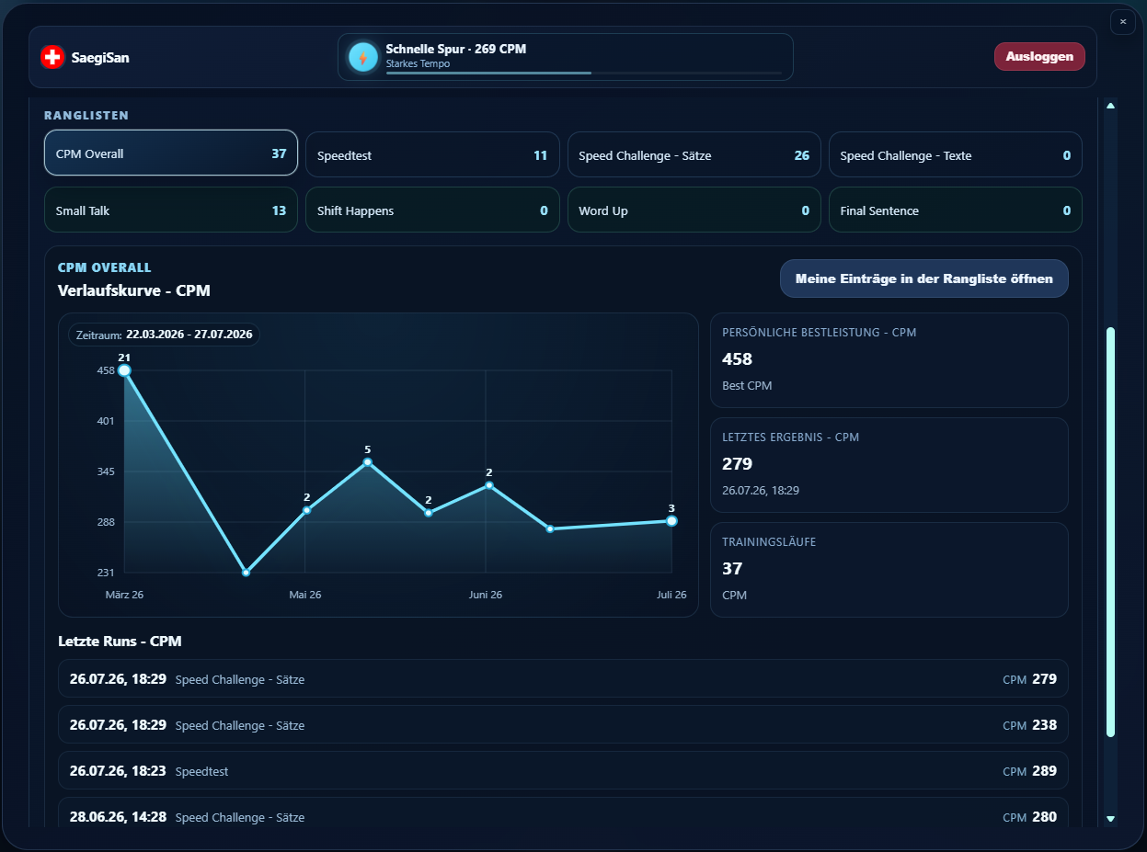Open the Final Sentence leaderboard tab
Viewport: 1147px width, 852px height.
click(x=955, y=210)
